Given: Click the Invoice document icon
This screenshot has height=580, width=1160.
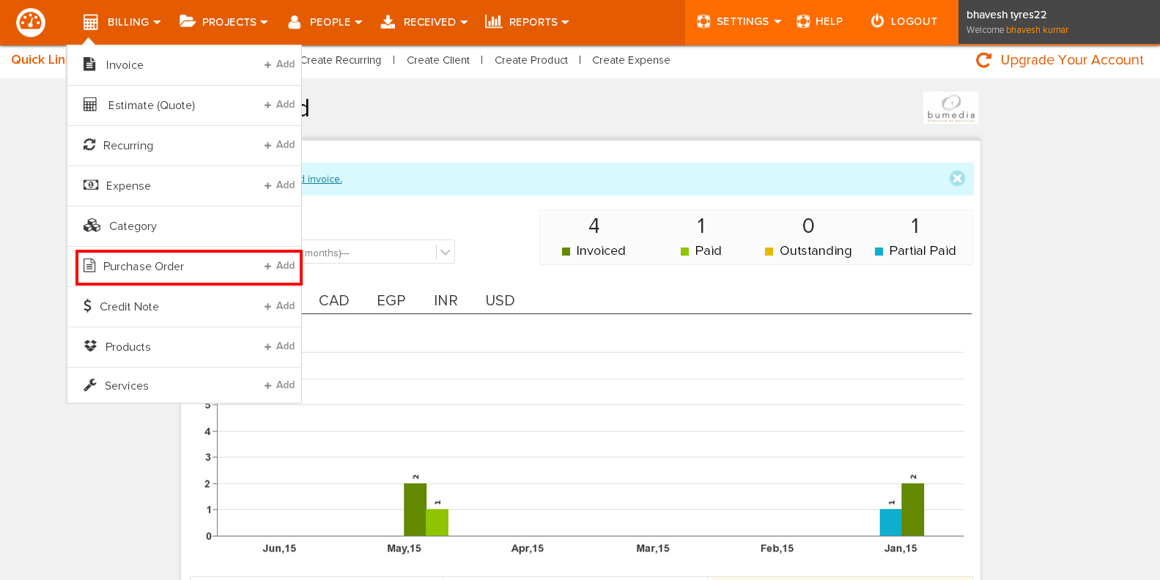Looking at the screenshot, I should pyautogui.click(x=89, y=64).
